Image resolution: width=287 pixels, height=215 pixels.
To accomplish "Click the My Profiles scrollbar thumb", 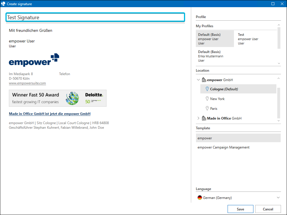I will 279,38.
